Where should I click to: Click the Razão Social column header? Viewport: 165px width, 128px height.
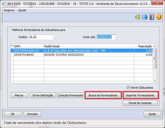coord(89,46)
